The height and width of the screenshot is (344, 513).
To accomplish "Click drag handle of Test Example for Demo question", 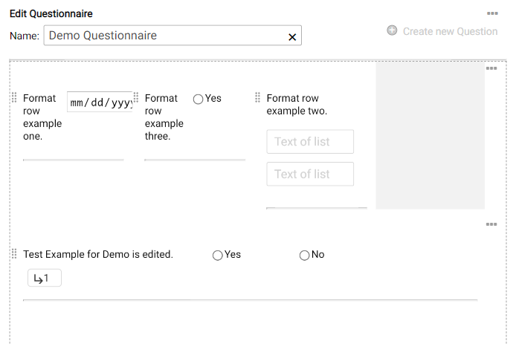I will click(x=14, y=254).
